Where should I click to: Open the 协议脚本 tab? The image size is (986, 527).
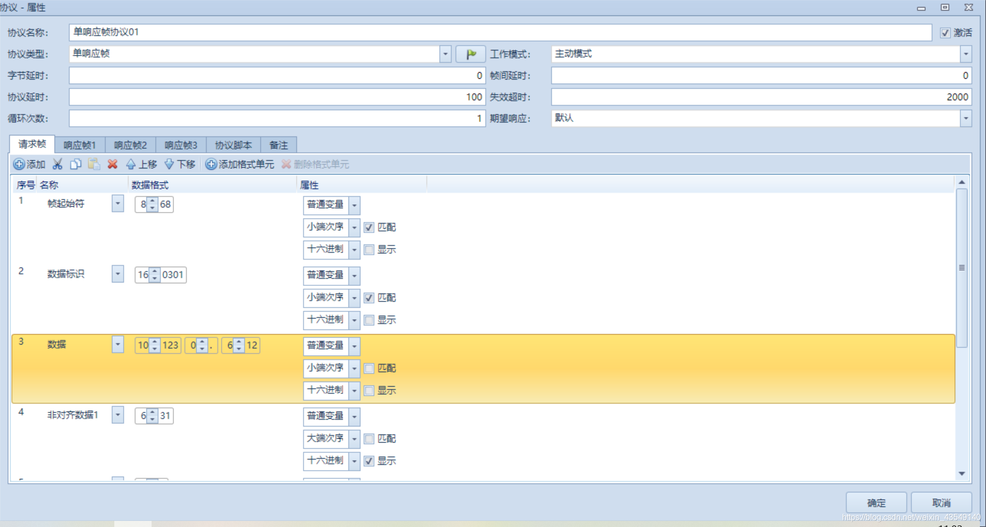pos(233,146)
